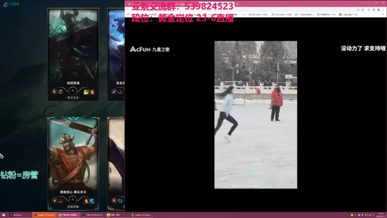Open browser three-dot menu

click(384, 10)
